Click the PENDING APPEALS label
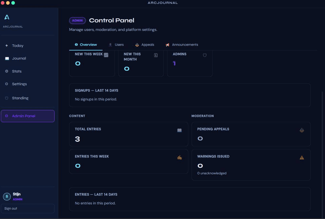The image size is (325, 219). coord(213,129)
